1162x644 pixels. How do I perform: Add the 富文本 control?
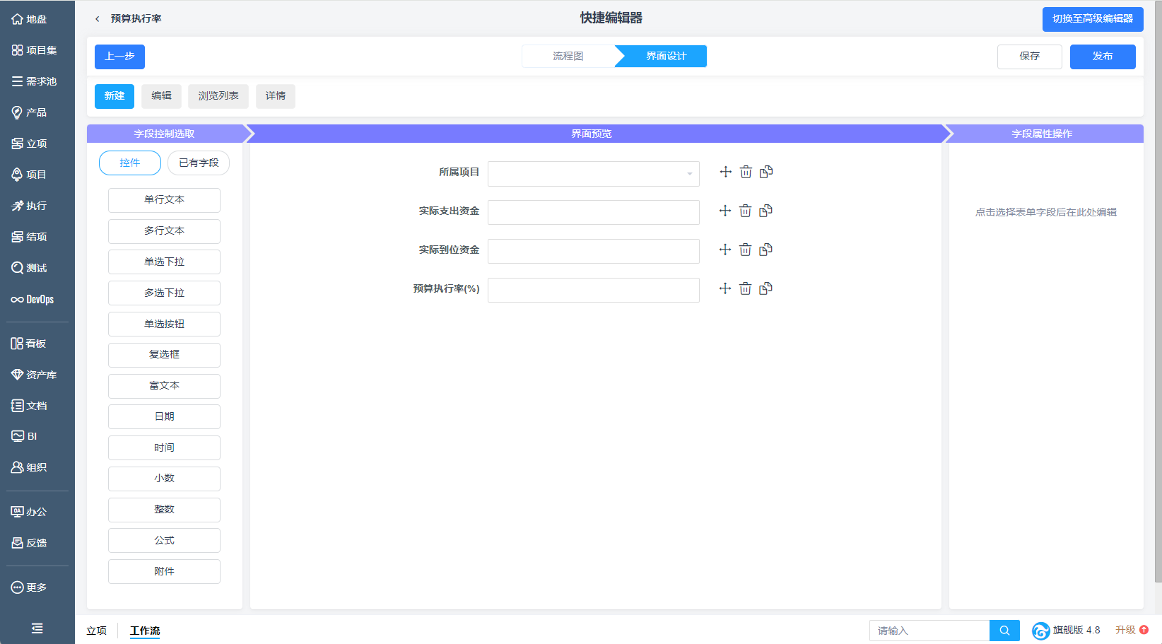click(x=164, y=386)
